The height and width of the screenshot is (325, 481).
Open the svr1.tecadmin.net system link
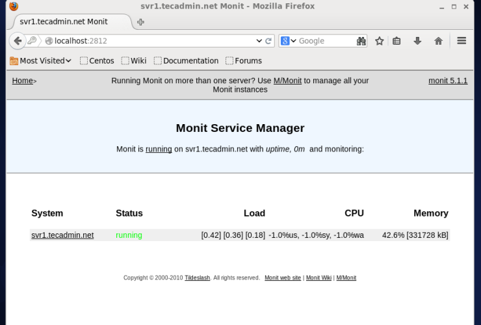click(x=62, y=235)
